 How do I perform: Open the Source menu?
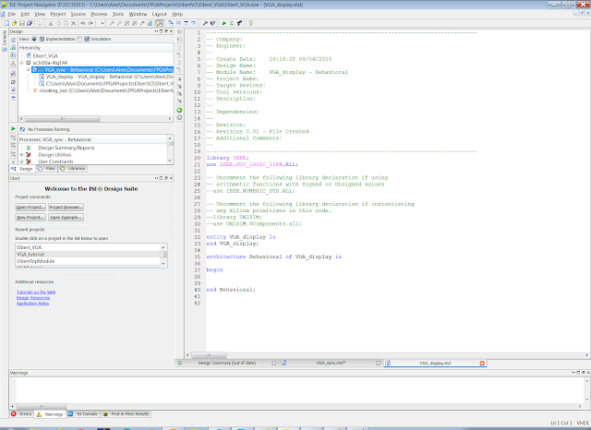pos(78,14)
